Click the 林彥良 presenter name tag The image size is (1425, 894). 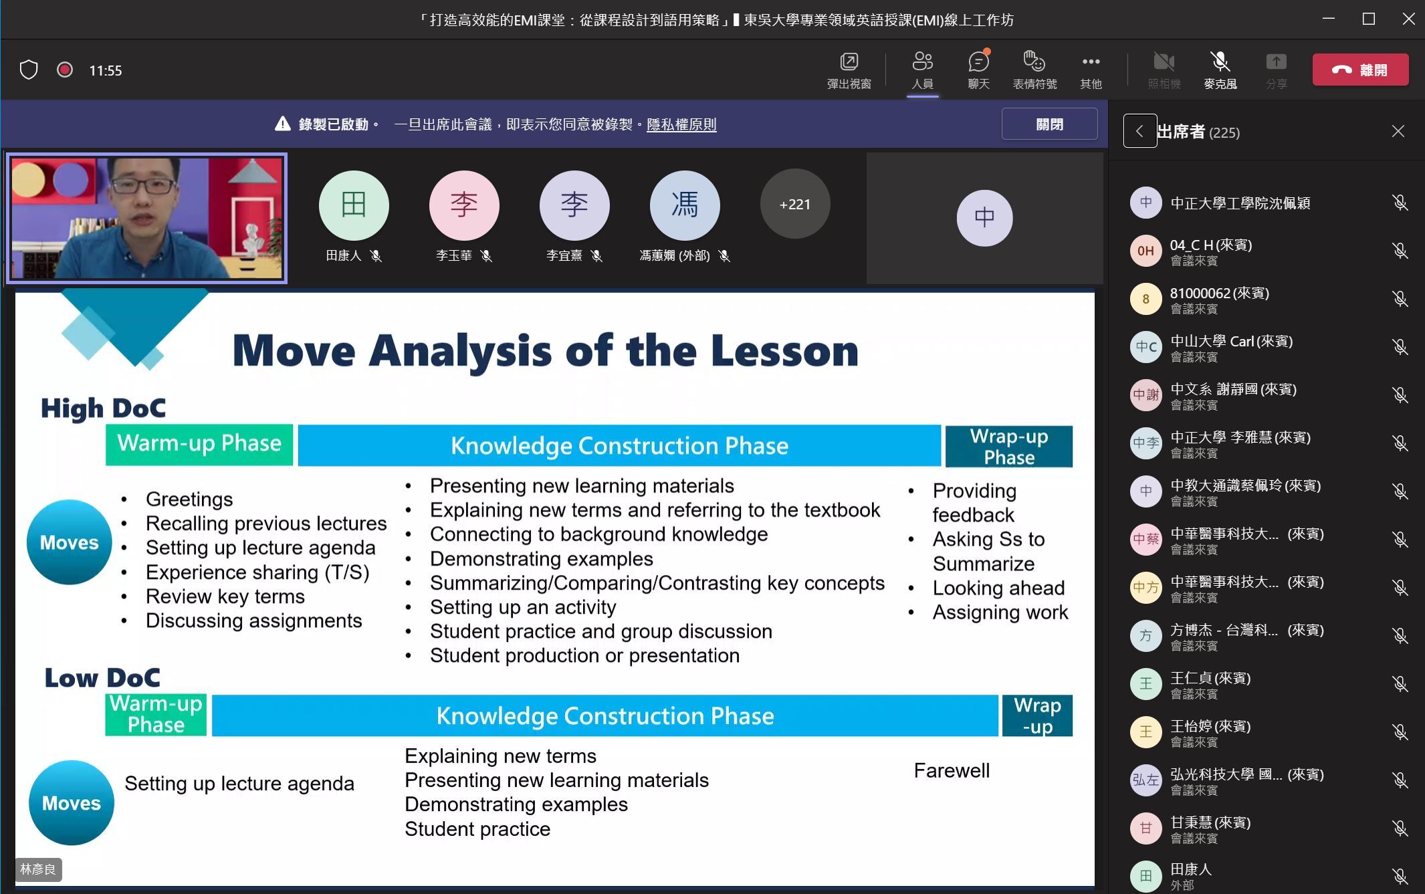coord(38,869)
